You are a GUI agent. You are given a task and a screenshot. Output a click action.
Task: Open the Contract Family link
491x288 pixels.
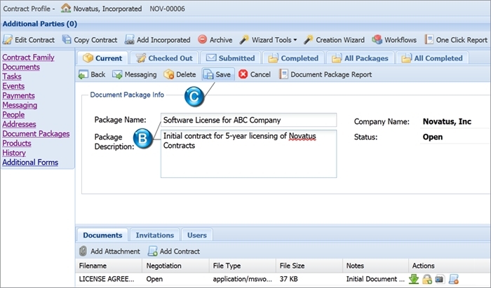tap(28, 57)
